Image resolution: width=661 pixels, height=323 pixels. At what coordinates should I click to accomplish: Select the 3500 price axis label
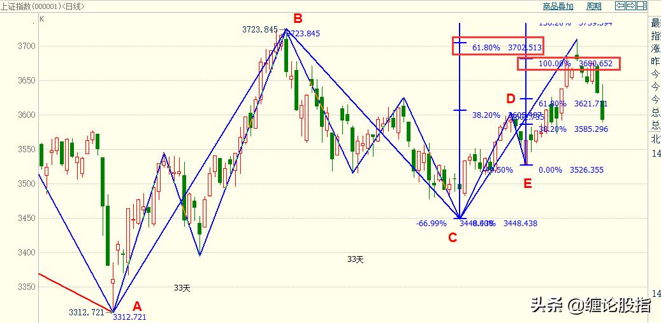27,183
